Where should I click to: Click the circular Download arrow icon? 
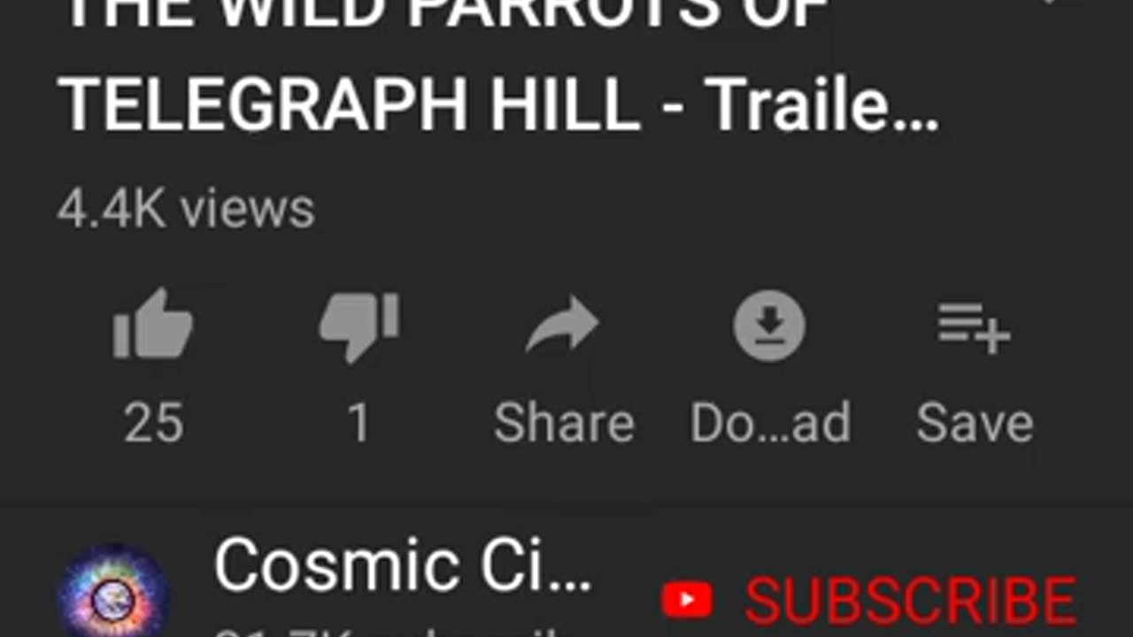pos(769,326)
